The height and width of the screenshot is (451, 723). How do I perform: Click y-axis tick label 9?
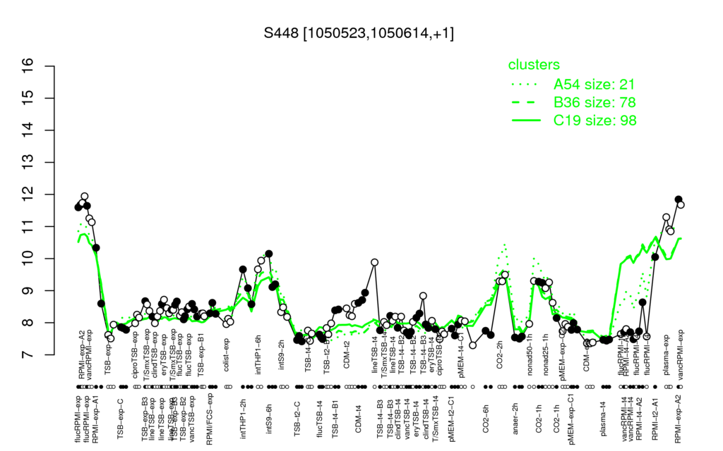(28, 291)
